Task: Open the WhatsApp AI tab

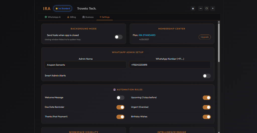Action: pyautogui.click(x=53, y=17)
